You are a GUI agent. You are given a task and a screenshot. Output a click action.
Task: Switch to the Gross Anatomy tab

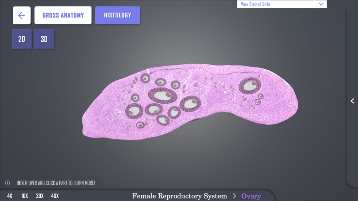63,15
